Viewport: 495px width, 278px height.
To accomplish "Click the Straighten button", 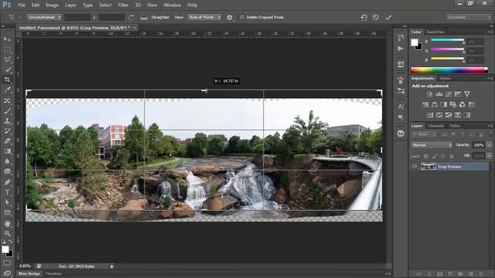I will 160,17.
